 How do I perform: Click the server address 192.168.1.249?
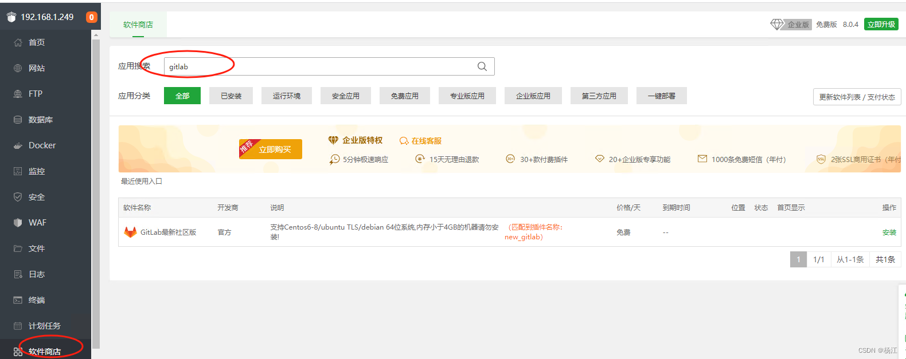(x=47, y=17)
